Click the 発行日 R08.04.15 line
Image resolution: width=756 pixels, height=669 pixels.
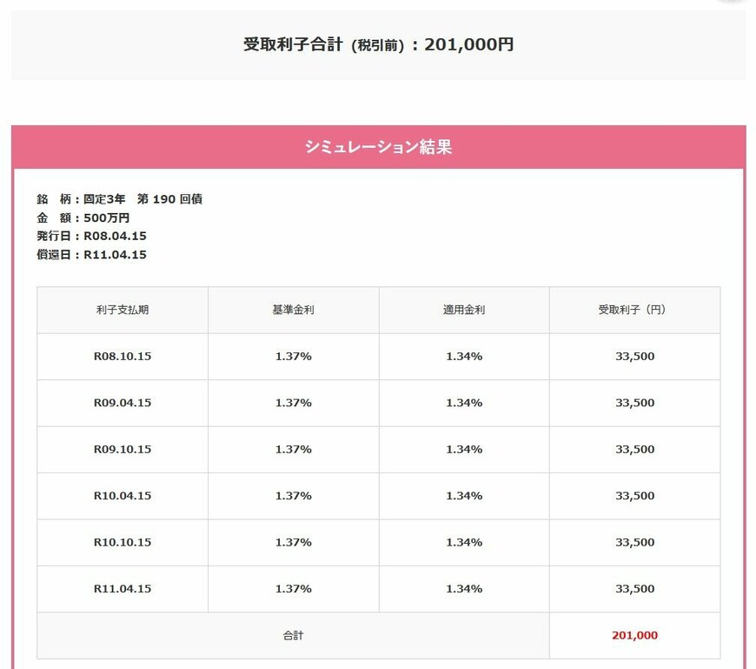[91, 236]
